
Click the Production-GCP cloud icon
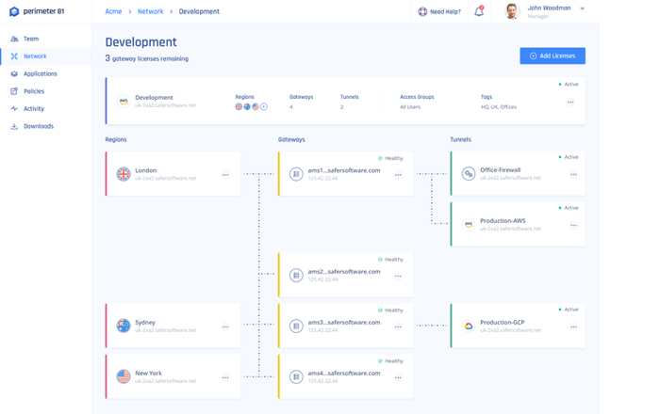pos(469,326)
